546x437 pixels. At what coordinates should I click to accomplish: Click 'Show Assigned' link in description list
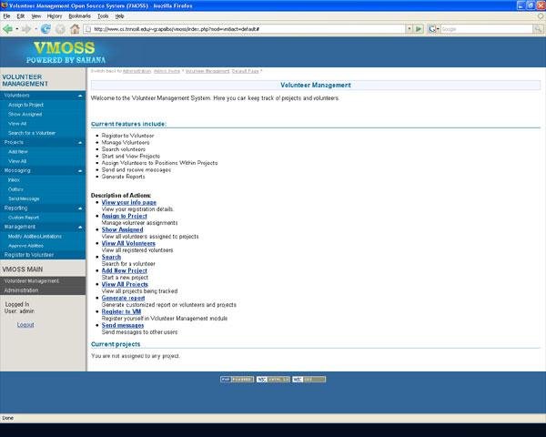pyautogui.click(x=122, y=229)
